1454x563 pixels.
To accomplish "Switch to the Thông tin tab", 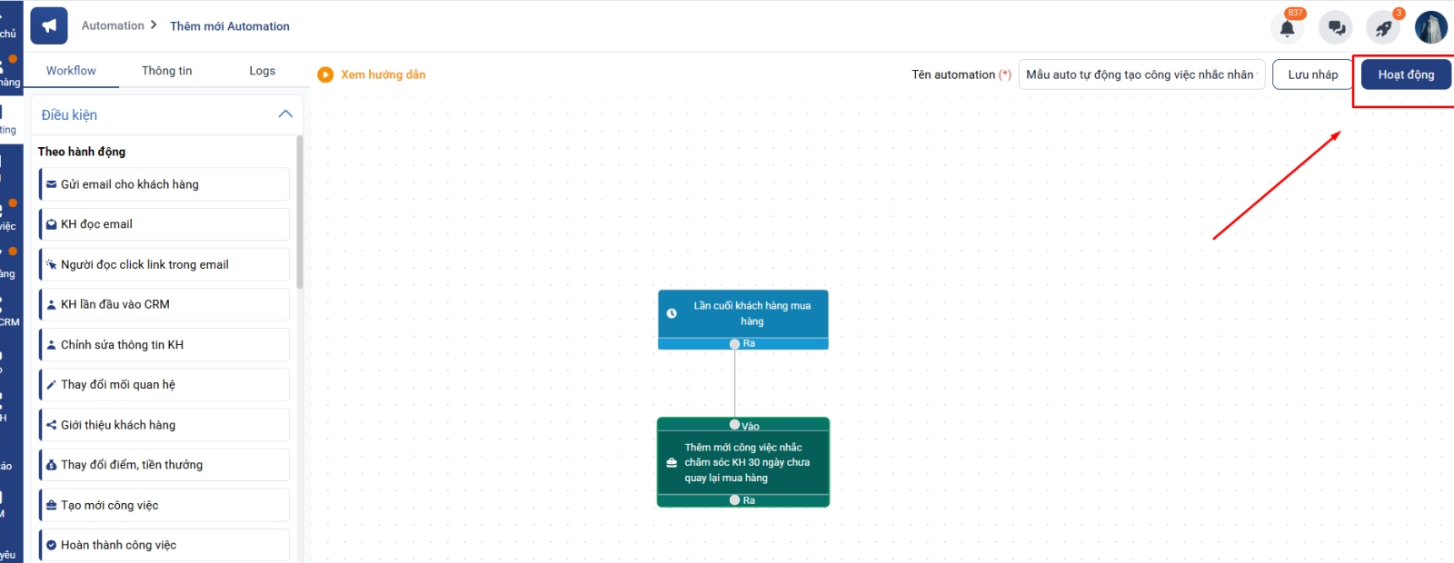I will [x=166, y=71].
